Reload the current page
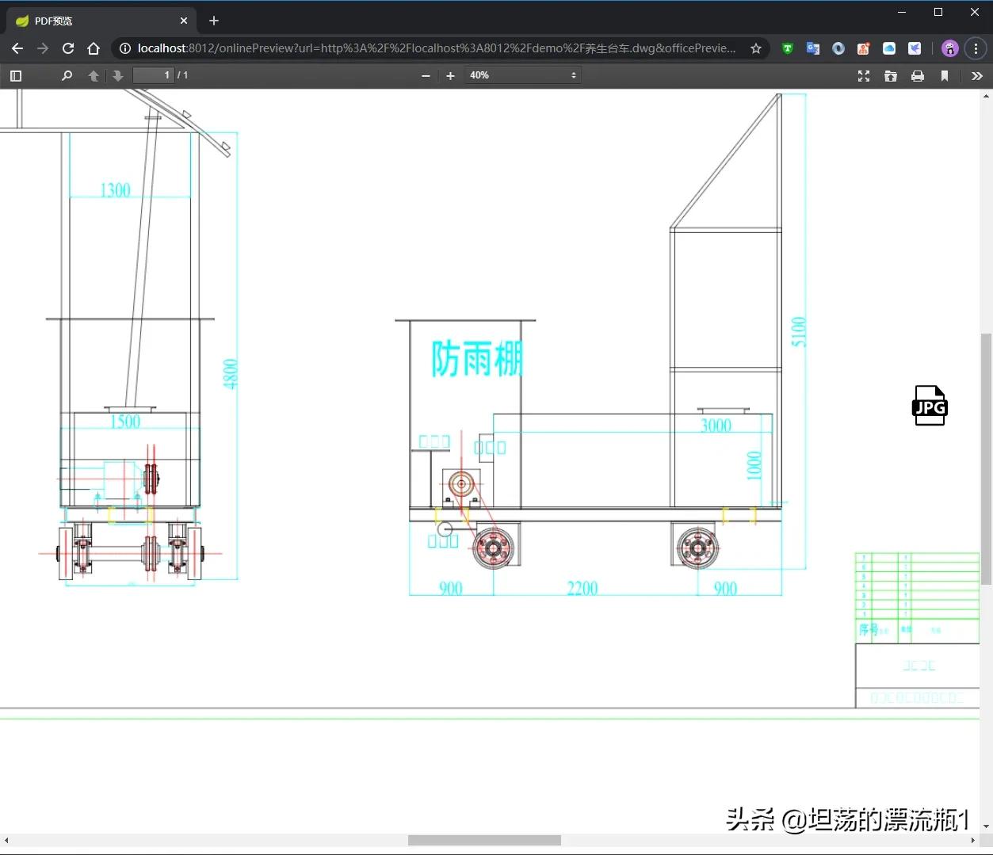This screenshot has width=993, height=855. [x=68, y=48]
